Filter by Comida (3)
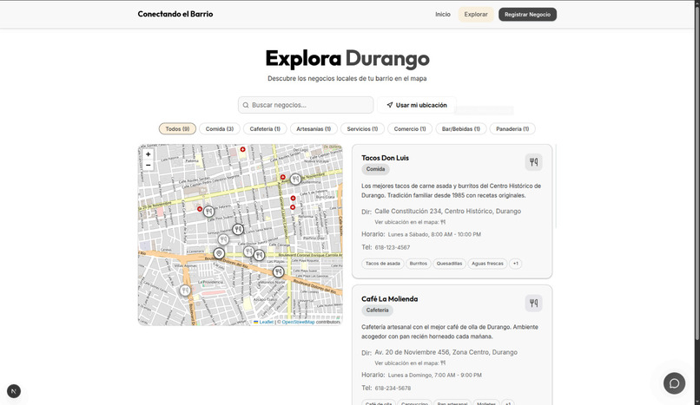This screenshot has height=405, width=700. [x=220, y=128]
